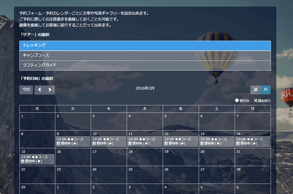Viewport: 293px width, 194px height.
Task: Click calendar icon in February 13 event
Action: coord(202,144)
